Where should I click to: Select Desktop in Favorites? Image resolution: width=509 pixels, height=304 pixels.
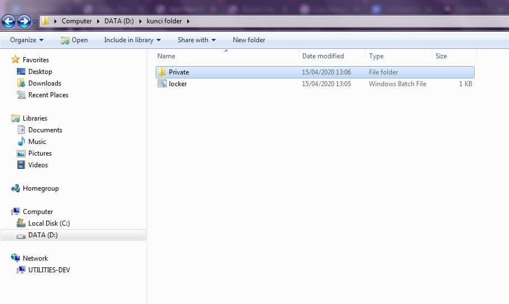(x=40, y=72)
